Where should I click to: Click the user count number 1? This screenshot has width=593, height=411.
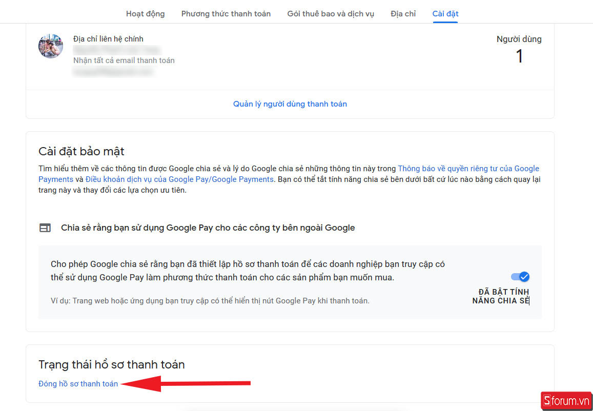[519, 56]
